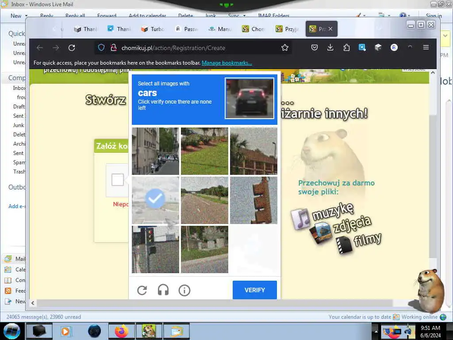Open Firefox from the taskbar
The width and height of the screenshot is (453, 340).
[122, 331]
